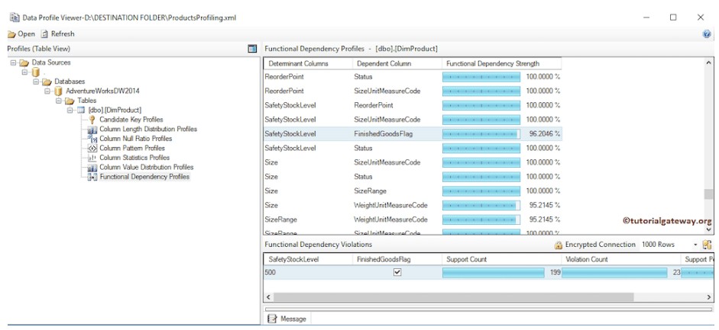Select Column Pattern Profiles
The image size is (719, 330).
point(132,148)
